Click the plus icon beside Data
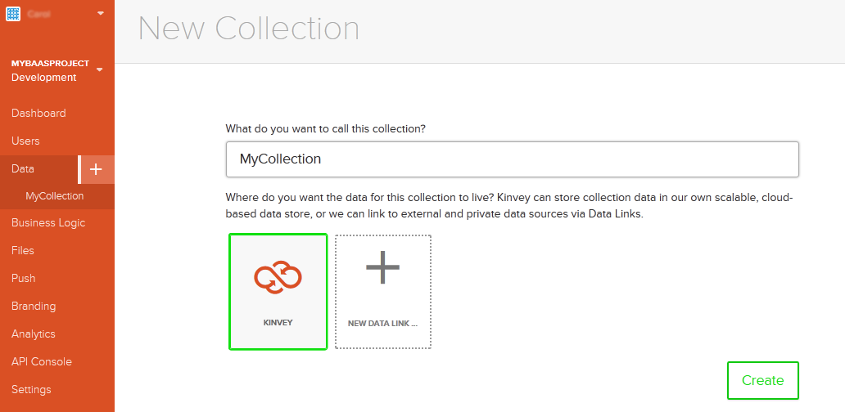The image size is (845, 412). 96,169
